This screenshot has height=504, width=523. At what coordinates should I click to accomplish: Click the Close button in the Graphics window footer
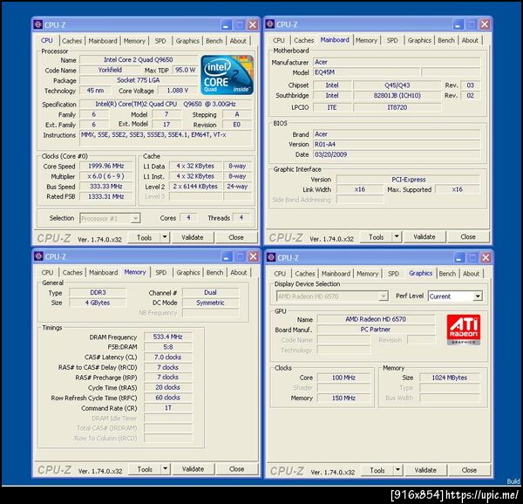pos(469,470)
